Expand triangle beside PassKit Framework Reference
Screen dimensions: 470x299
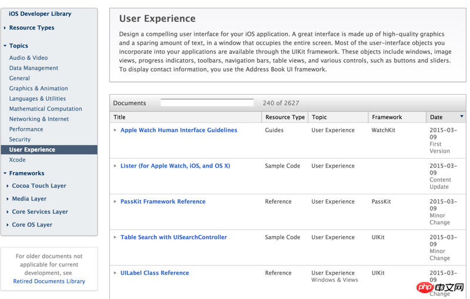click(115, 201)
